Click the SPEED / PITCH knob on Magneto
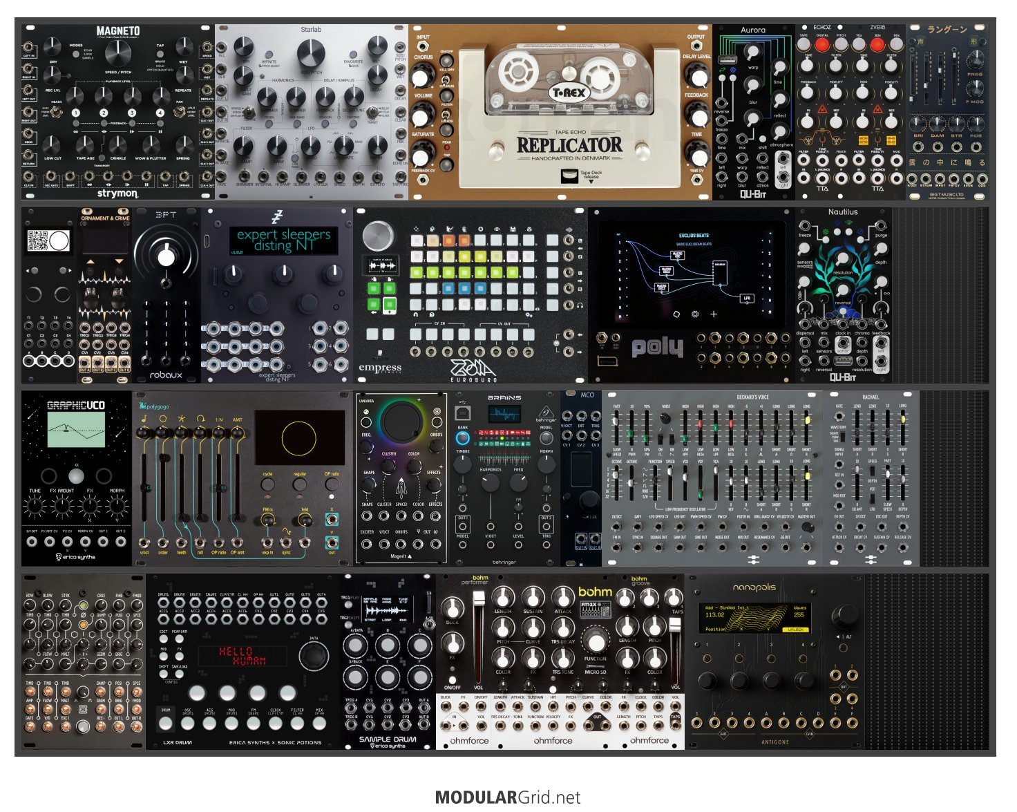This screenshot has width=1017, height=812. [117, 53]
